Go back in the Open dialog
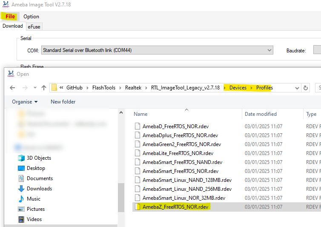The width and height of the screenshot is (321, 227). coord(12,88)
